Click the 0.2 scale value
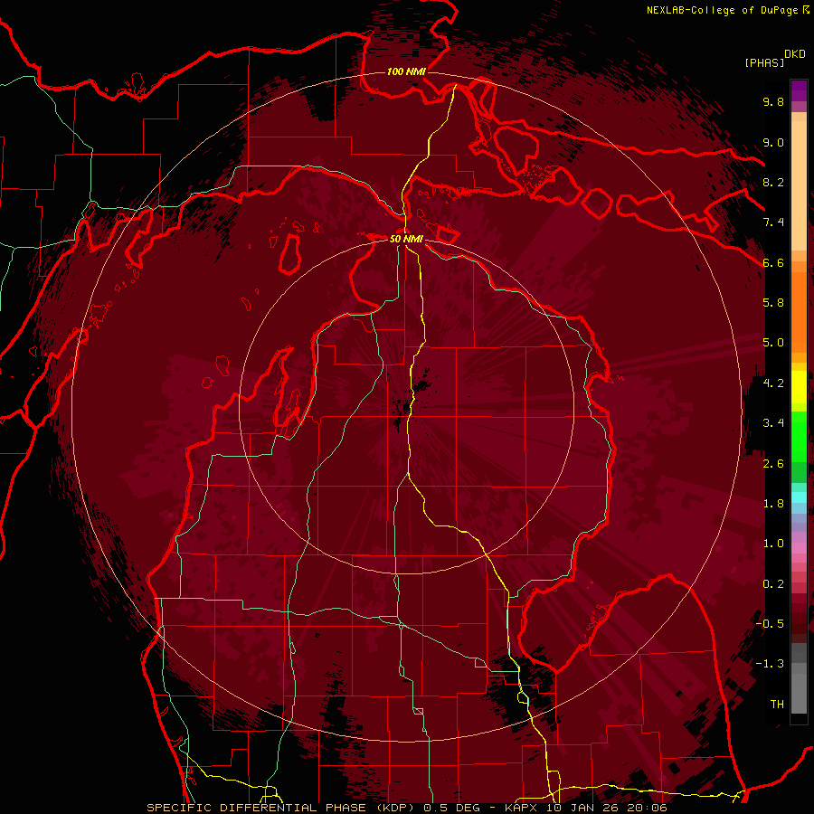The height and width of the screenshot is (814, 814). coord(773,584)
